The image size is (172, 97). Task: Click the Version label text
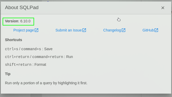[12, 21]
